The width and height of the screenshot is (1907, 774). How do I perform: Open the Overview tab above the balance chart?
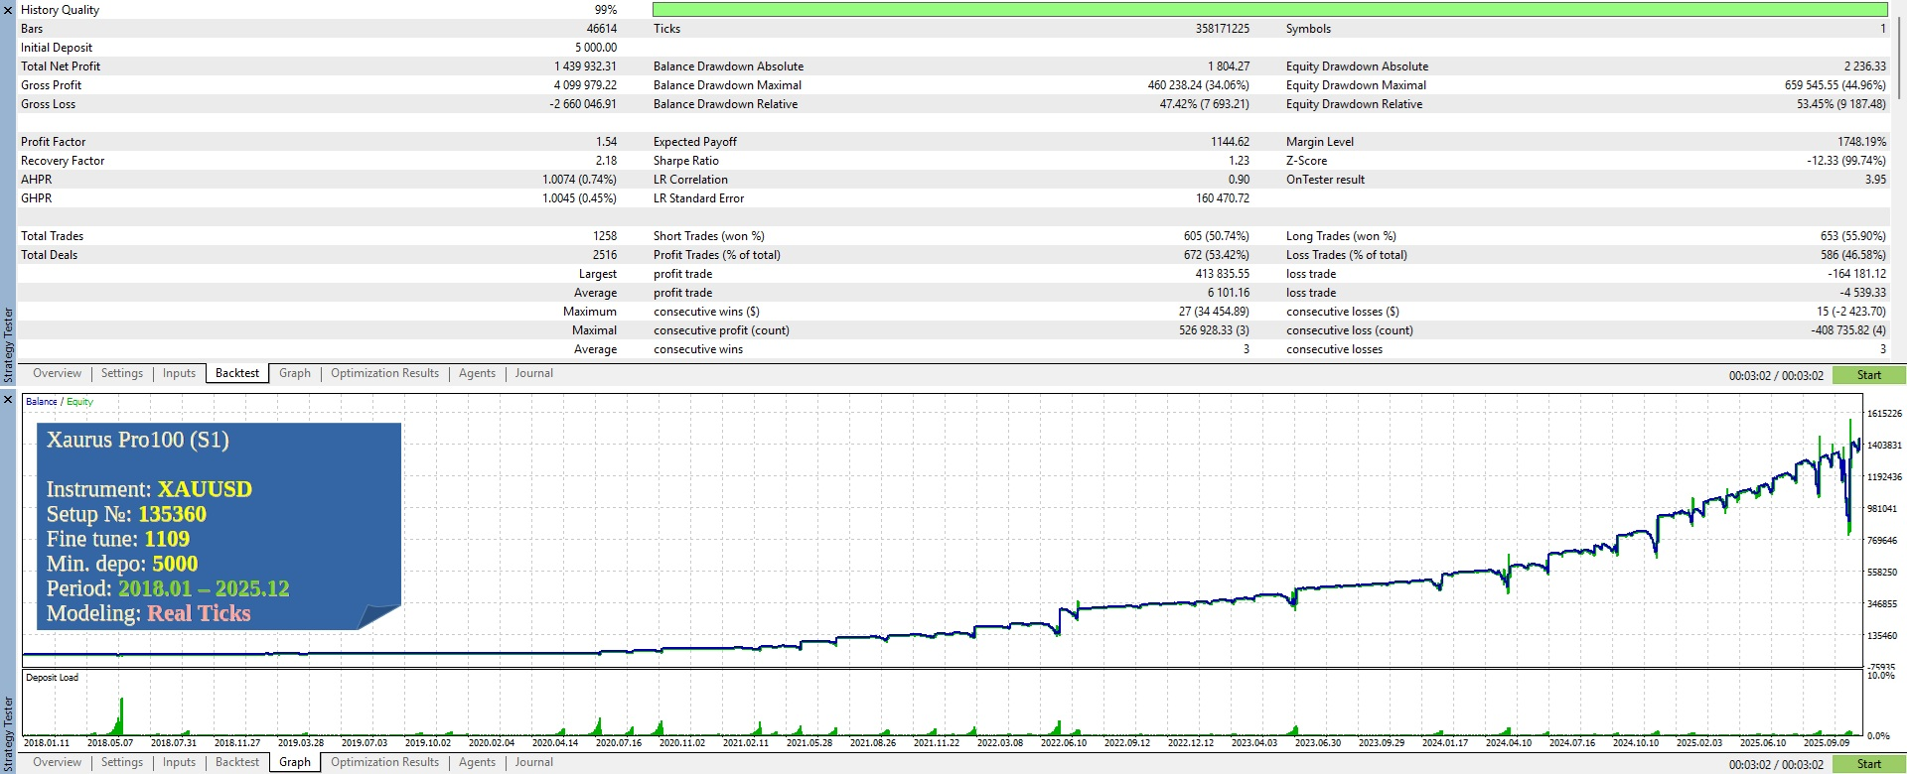pyautogui.click(x=57, y=373)
